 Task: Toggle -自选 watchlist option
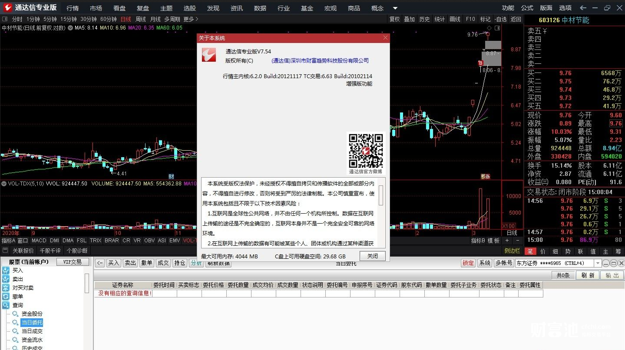click(x=500, y=19)
